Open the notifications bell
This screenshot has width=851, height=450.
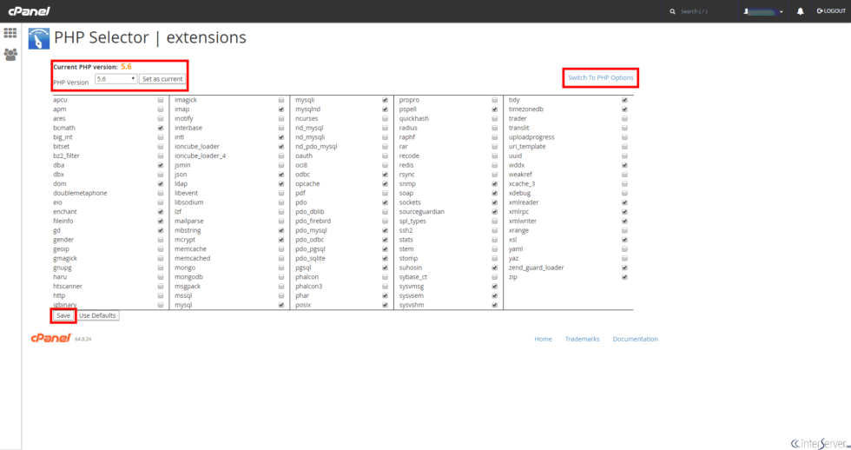800,11
